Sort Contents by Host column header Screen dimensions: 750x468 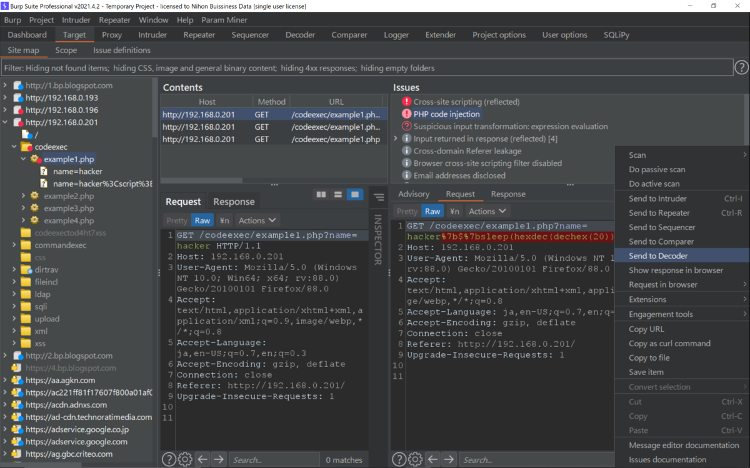207,102
